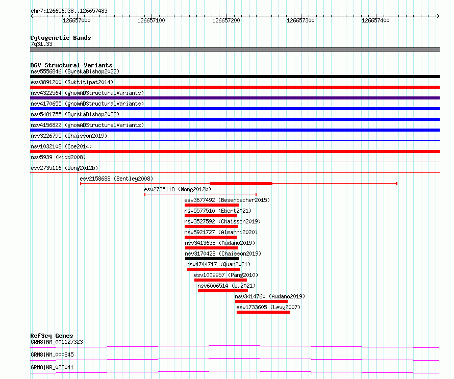Click the nsv5481755 (ByrskaBishop2022) label
The image size is (454, 379).
point(75,114)
